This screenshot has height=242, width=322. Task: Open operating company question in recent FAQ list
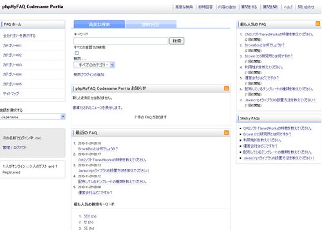(x=95, y=192)
